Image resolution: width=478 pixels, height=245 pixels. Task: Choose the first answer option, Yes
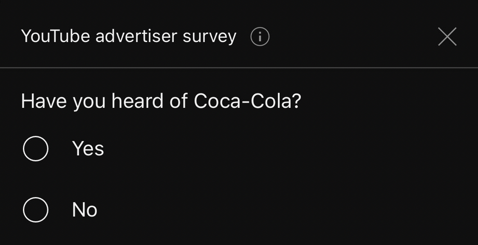pyautogui.click(x=35, y=149)
